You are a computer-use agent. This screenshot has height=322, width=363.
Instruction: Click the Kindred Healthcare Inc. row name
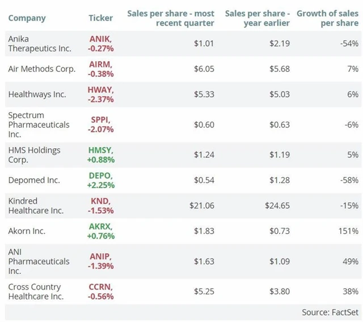(35, 205)
